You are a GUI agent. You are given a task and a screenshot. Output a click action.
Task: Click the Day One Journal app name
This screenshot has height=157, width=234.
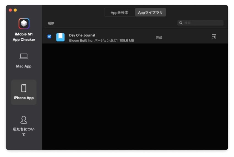pos(82,35)
